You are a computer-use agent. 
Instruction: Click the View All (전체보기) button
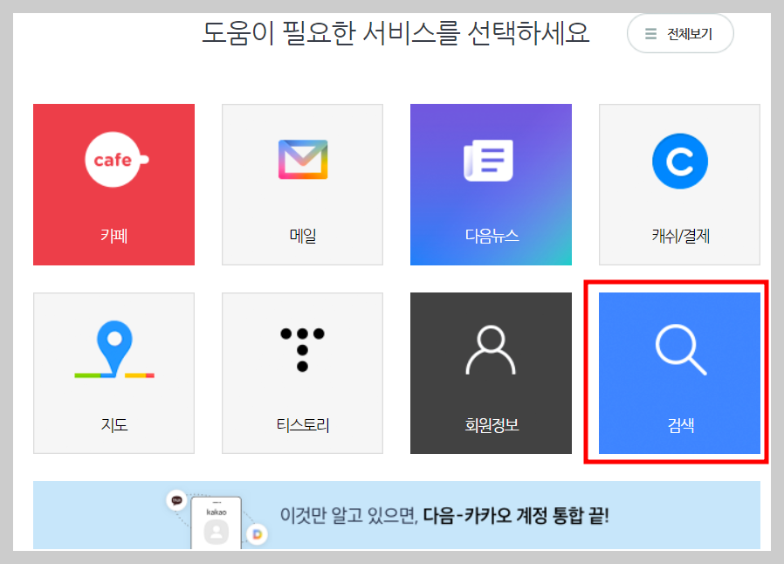[680, 33]
